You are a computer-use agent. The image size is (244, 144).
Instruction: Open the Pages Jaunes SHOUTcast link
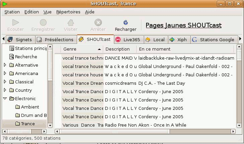(184, 25)
